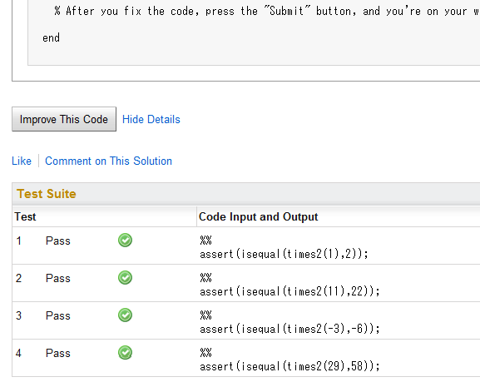Click the green pass checkmark for test 1
The height and width of the screenshot is (387, 480).
coord(125,241)
